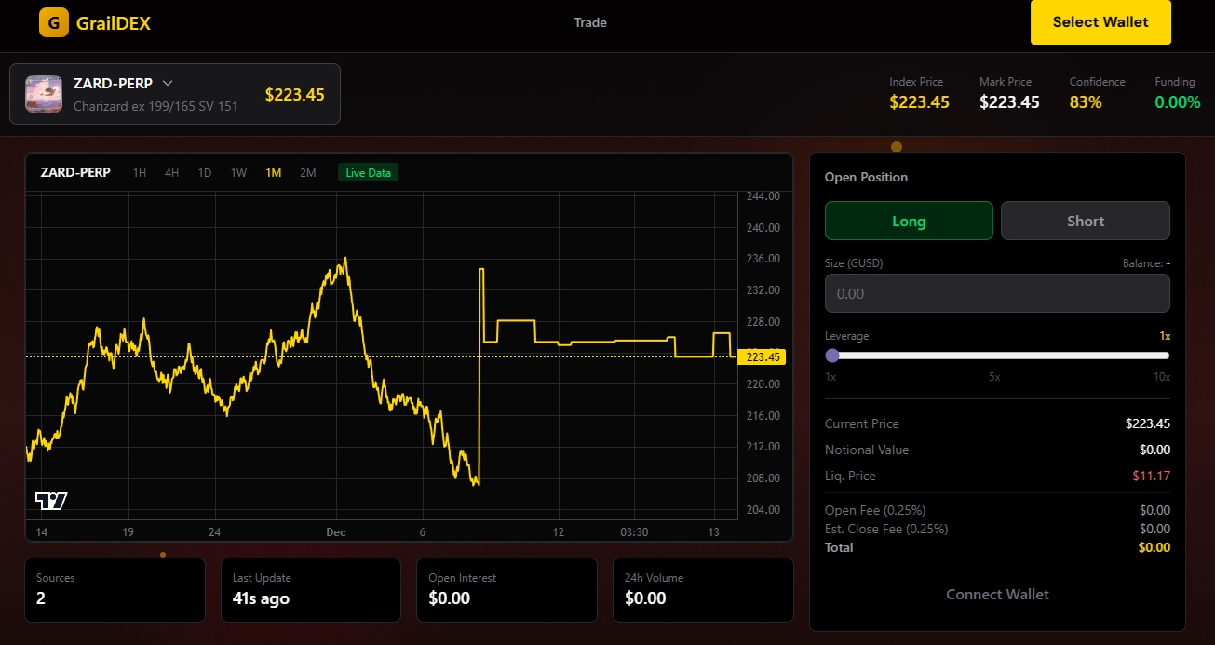View the Open Interest stat card
This screenshot has width=1215, height=645.
coord(506,589)
